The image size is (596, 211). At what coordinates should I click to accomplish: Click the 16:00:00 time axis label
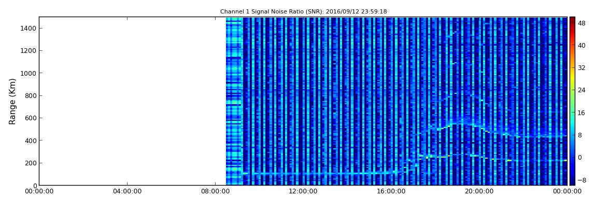(392, 192)
